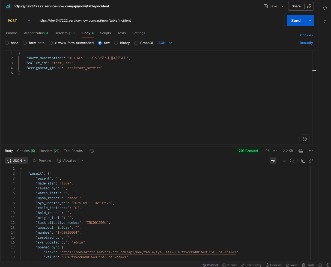Image resolution: width=331 pixels, height=267 pixels.
Task: Click the copy link icon beside Share
Action: (309, 6)
